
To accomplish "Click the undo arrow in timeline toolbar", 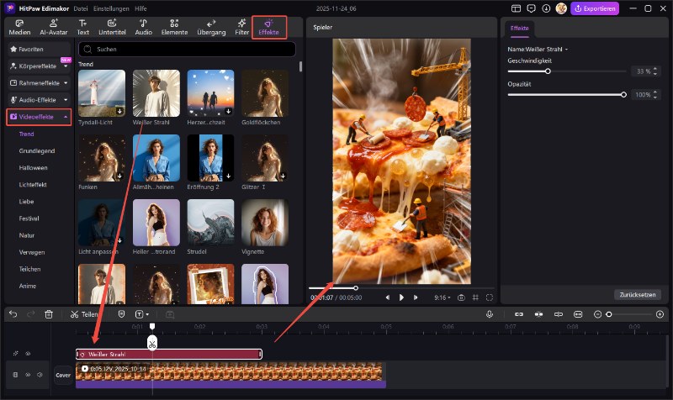I will point(13,313).
